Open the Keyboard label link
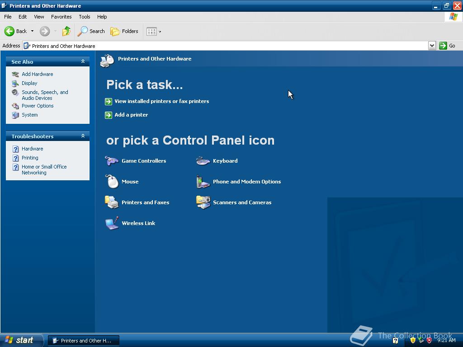This screenshot has width=463, height=347. click(225, 161)
